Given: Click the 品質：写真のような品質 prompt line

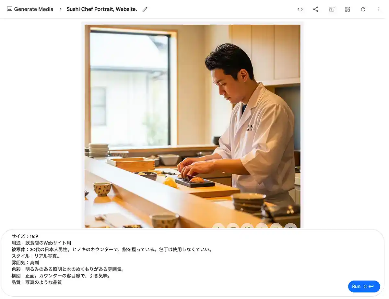Looking at the screenshot, I should click(x=37, y=282).
